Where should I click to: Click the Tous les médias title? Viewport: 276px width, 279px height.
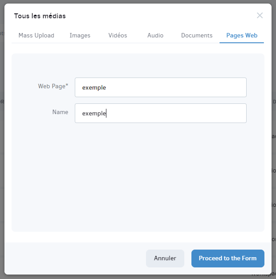40,16
